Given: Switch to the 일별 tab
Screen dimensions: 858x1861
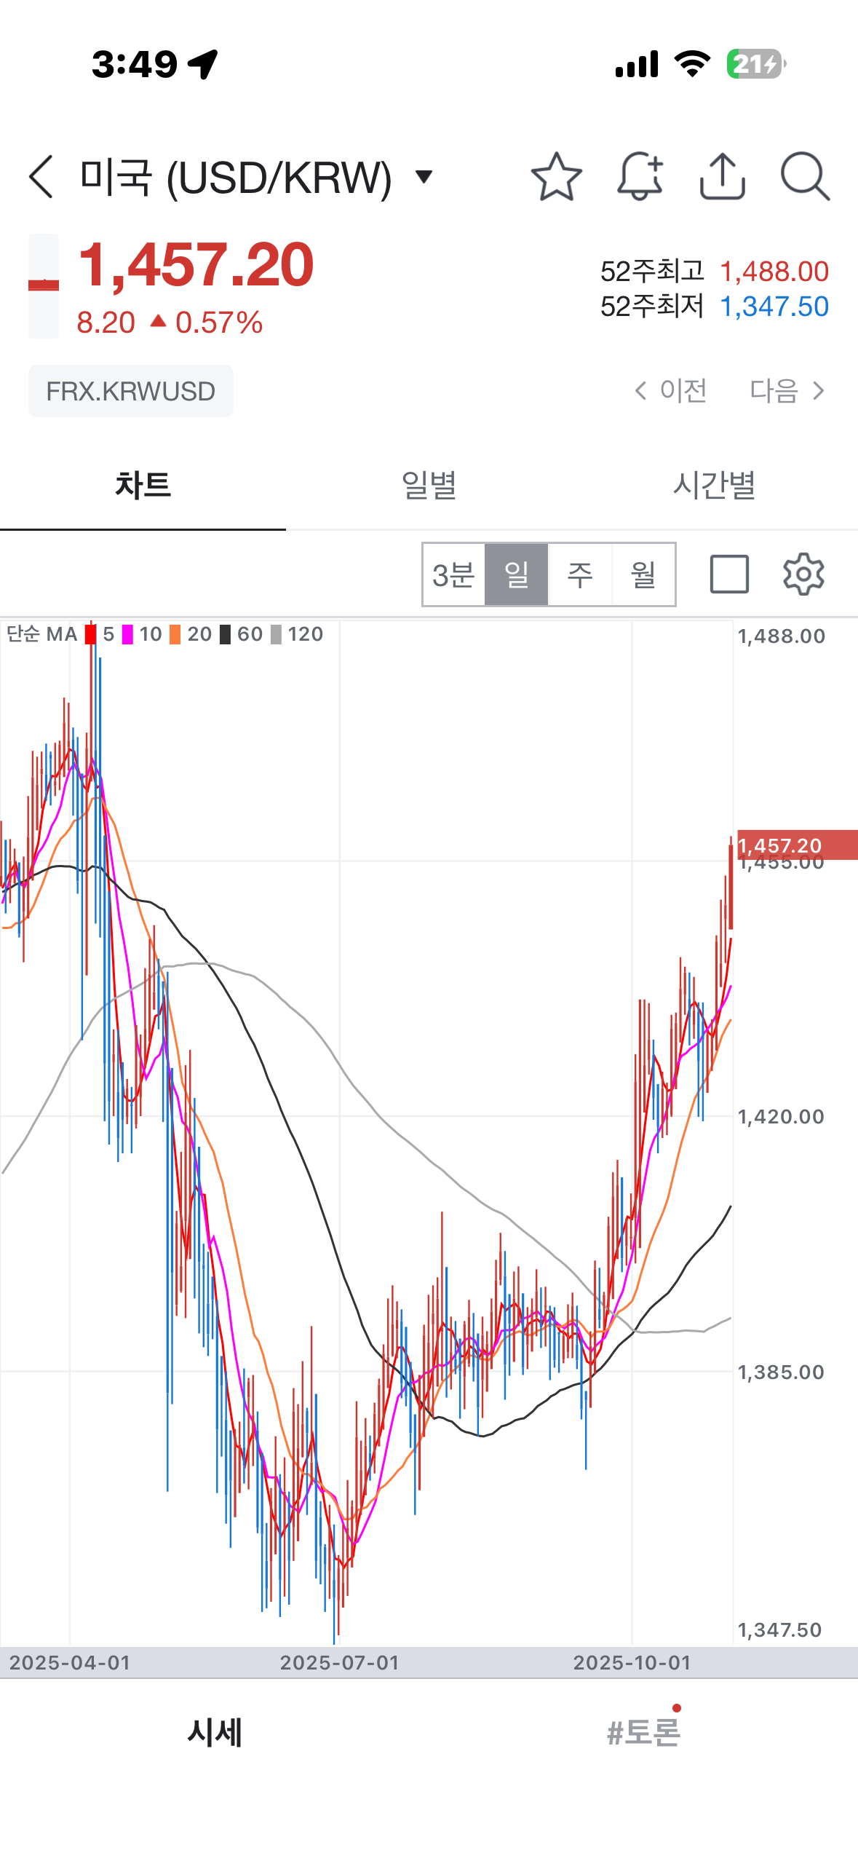Looking at the screenshot, I should [x=429, y=485].
